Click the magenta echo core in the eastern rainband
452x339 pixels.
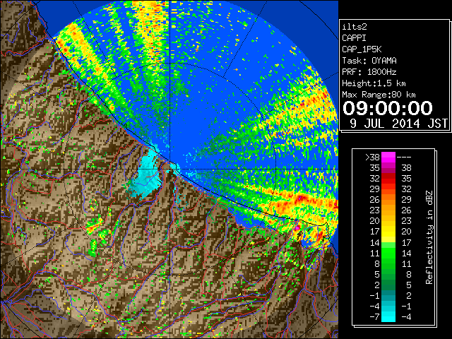click(299, 198)
